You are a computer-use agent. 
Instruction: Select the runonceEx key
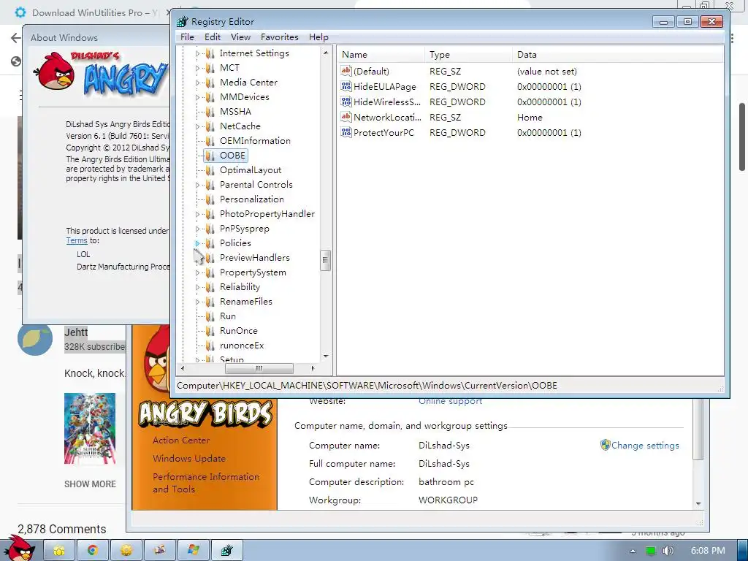click(242, 346)
